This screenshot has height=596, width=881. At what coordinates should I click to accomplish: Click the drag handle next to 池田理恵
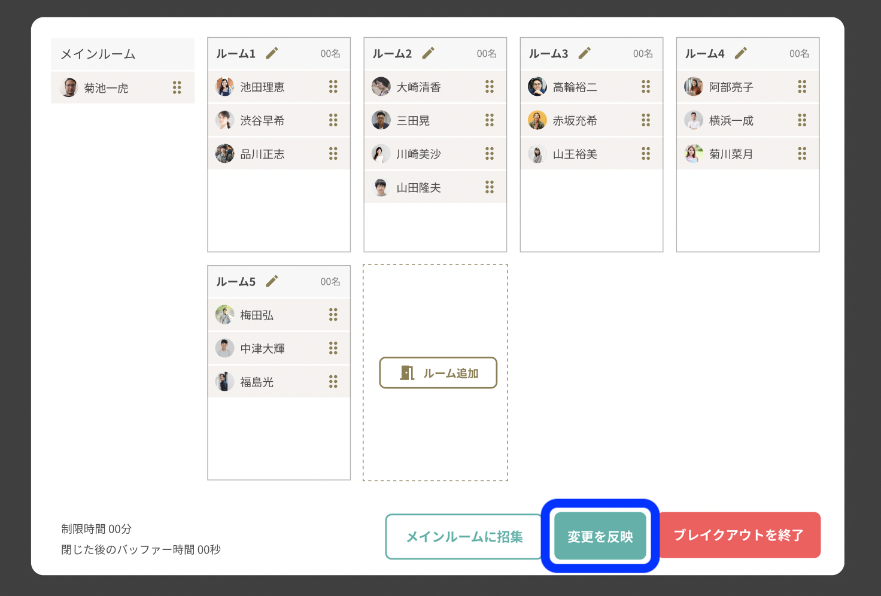pyautogui.click(x=333, y=87)
